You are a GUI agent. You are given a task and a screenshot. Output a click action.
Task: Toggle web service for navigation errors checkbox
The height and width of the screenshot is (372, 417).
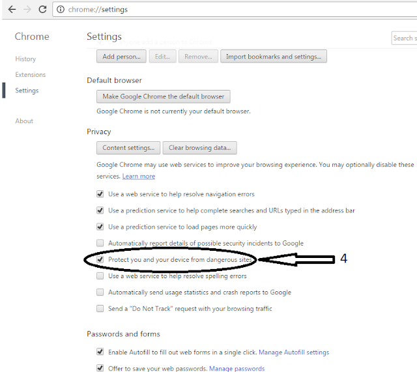click(x=100, y=194)
